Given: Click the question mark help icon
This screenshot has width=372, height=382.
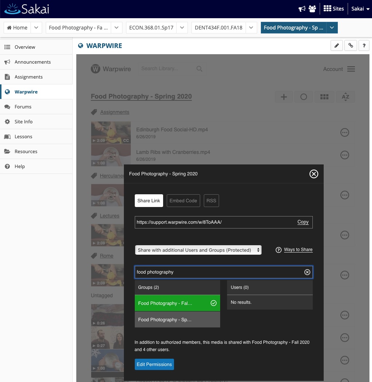Looking at the screenshot, I should click(x=364, y=45).
